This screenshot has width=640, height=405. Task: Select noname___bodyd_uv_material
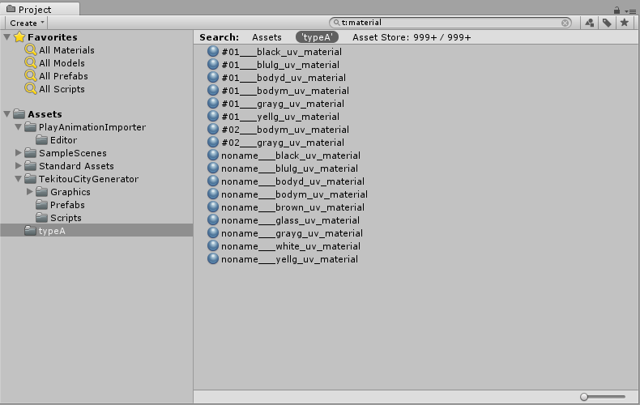292,181
